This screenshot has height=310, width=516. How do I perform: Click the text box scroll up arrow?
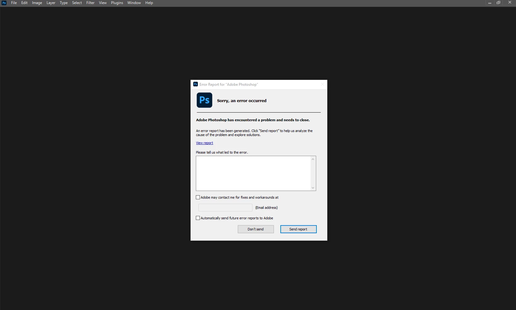tap(313, 159)
